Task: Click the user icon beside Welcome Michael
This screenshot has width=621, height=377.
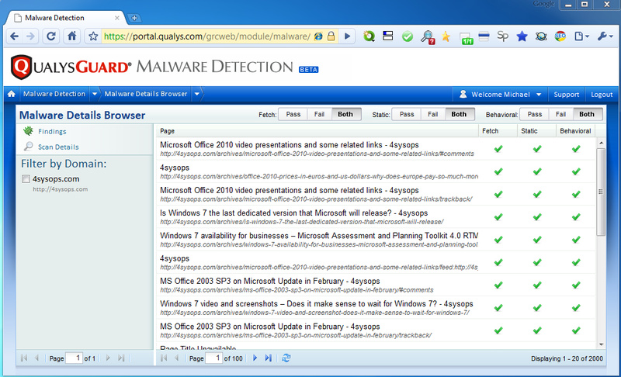Action: (463, 94)
